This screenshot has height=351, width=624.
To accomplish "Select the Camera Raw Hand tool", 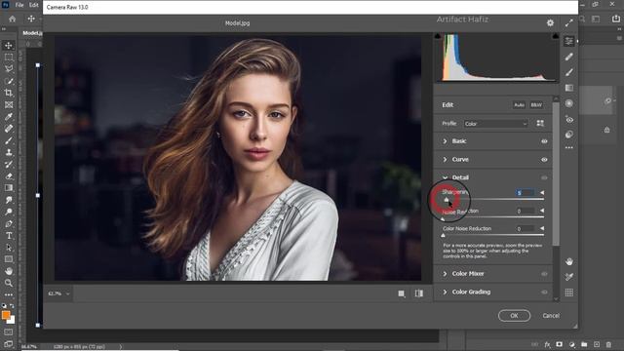I will [x=569, y=261].
